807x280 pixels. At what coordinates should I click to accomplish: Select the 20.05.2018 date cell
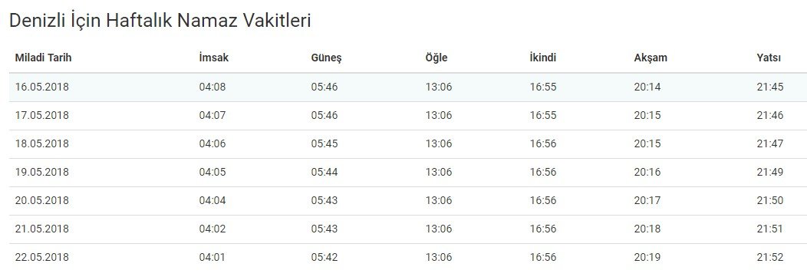41,200
